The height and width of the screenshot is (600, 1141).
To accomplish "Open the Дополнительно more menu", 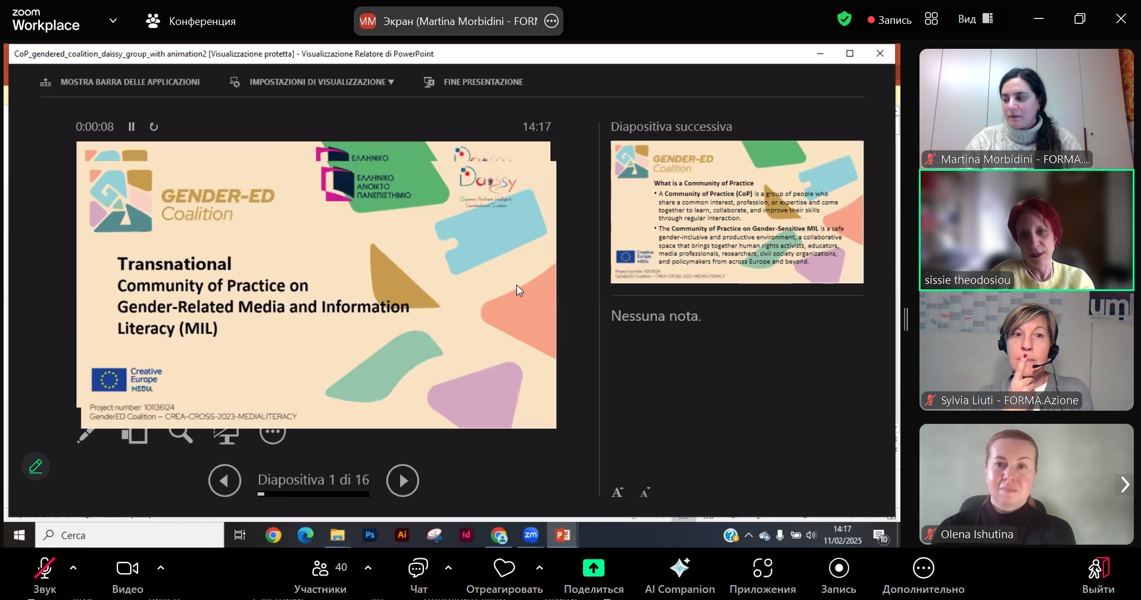I will [x=924, y=576].
